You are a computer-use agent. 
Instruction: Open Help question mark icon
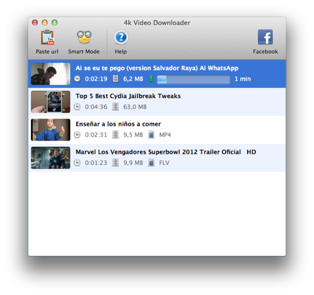(121, 37)
